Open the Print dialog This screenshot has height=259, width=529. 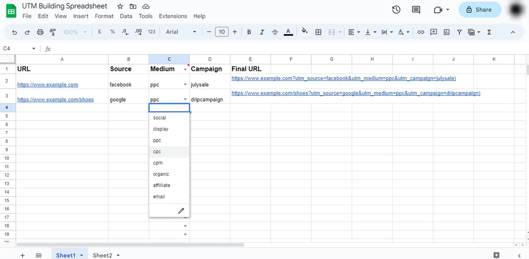coord(40,32)
